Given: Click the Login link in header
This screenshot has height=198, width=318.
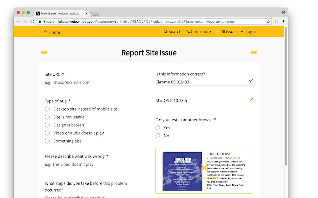Looking at the screenshot, I should pos(248,32).
